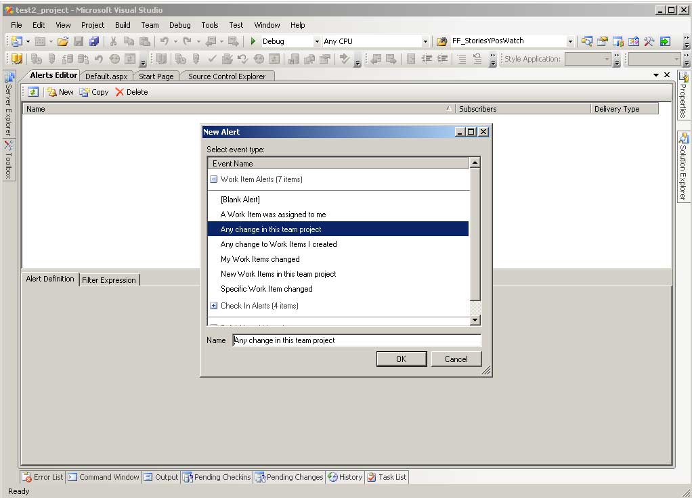
Task: Select "A Work Item was assigned to me"
Action: [x=338, y=214]
